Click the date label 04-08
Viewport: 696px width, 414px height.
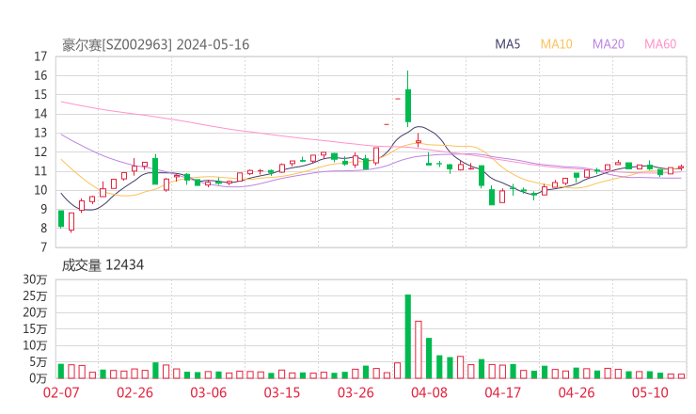coord(429,392)
